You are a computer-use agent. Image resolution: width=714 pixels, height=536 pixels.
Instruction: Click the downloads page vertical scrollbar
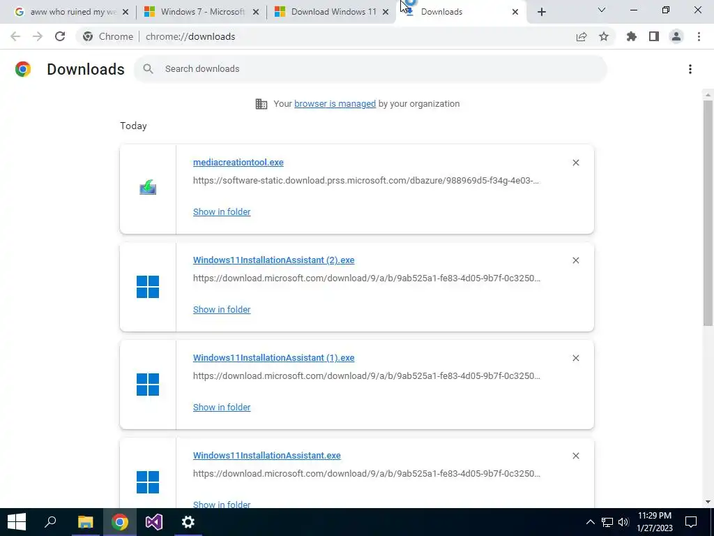[x=708, y=213]
